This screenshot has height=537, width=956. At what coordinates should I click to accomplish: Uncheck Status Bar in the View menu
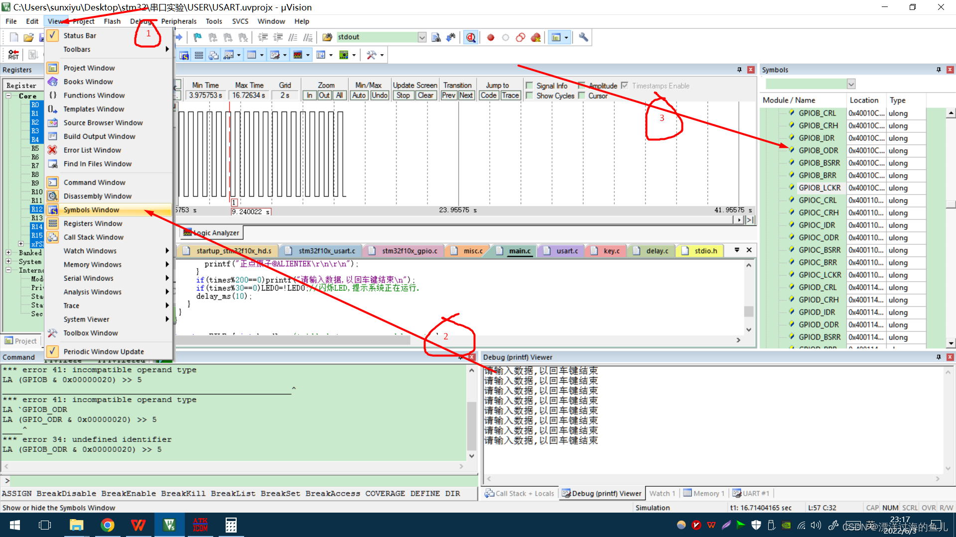click(109, 36)
